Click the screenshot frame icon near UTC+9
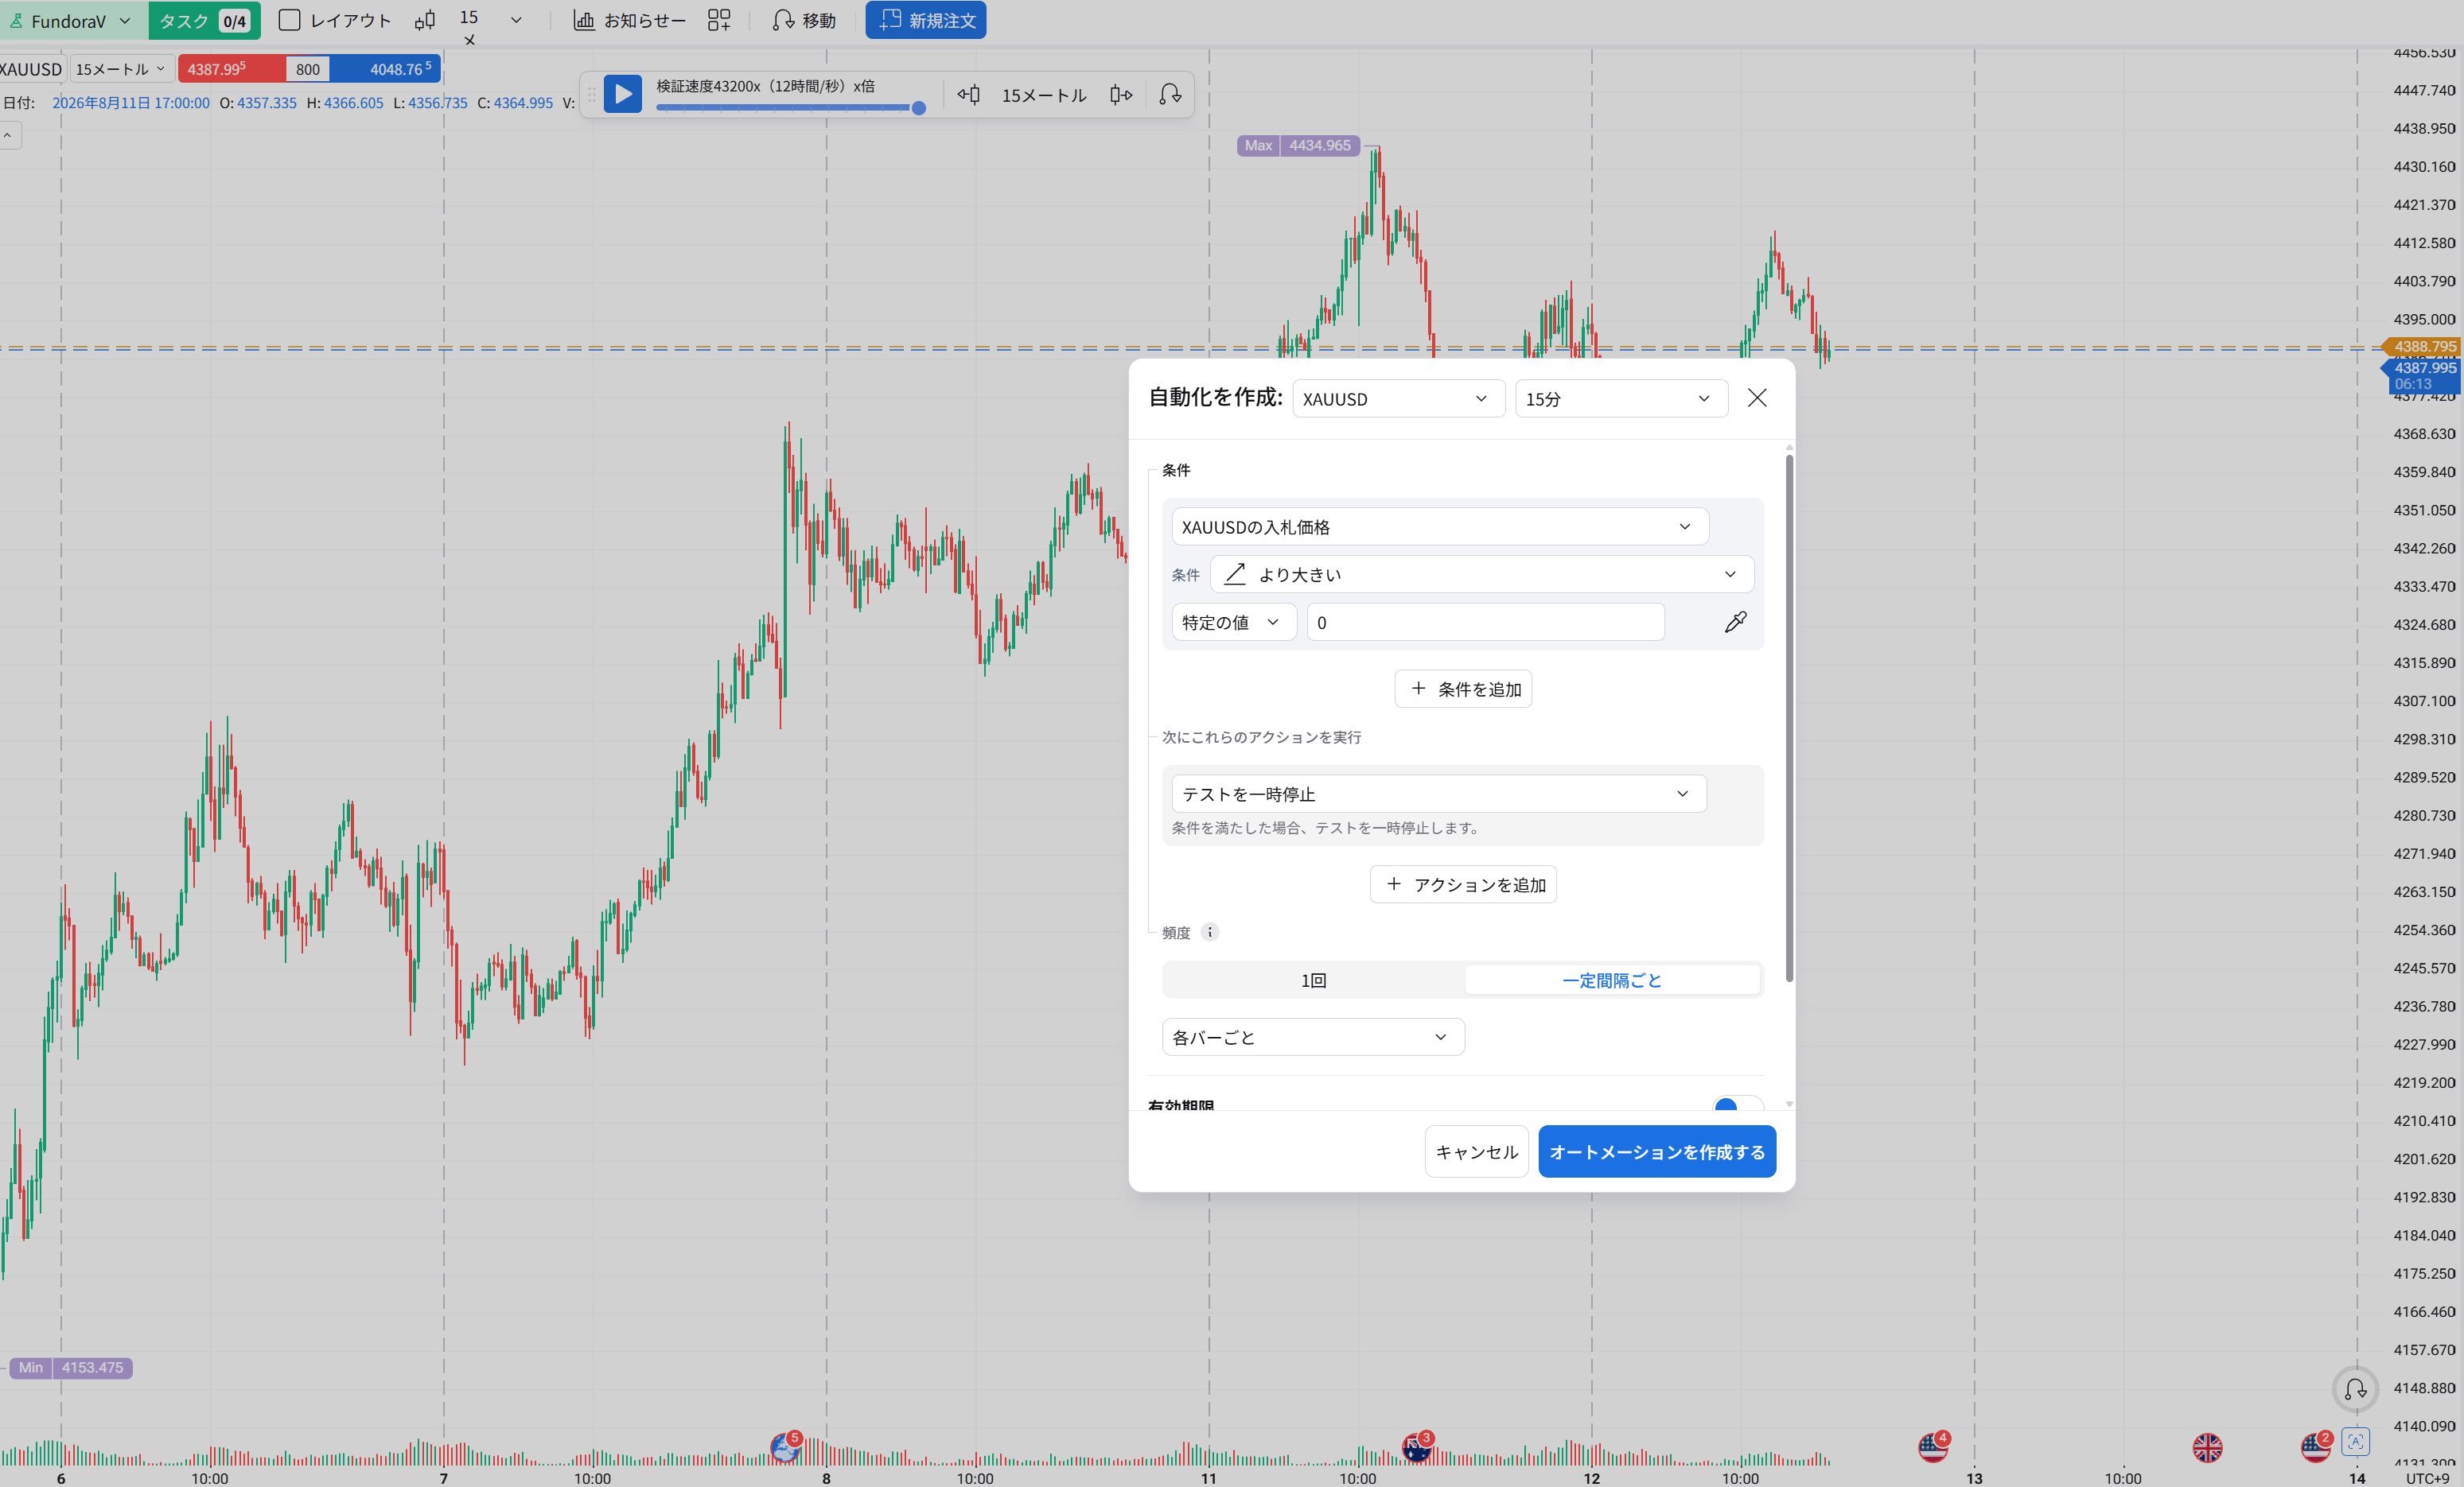The image size is (2464, 1487). tap(2355, 1442)
